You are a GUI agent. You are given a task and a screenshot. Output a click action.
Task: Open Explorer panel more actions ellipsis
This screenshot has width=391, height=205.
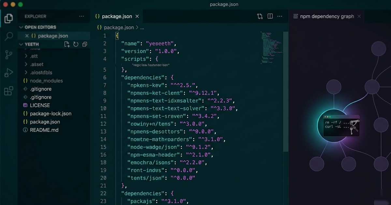click(81, 16)
